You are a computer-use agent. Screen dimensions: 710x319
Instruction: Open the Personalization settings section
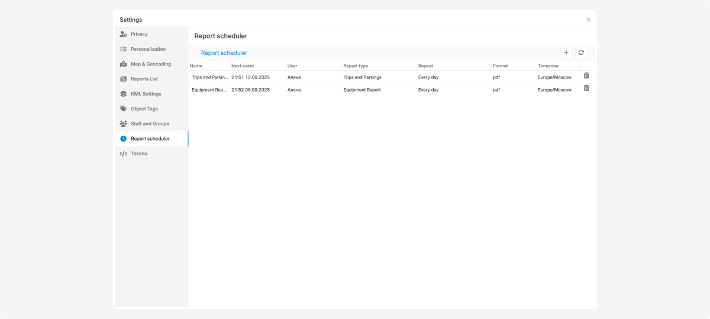[148, 49]
